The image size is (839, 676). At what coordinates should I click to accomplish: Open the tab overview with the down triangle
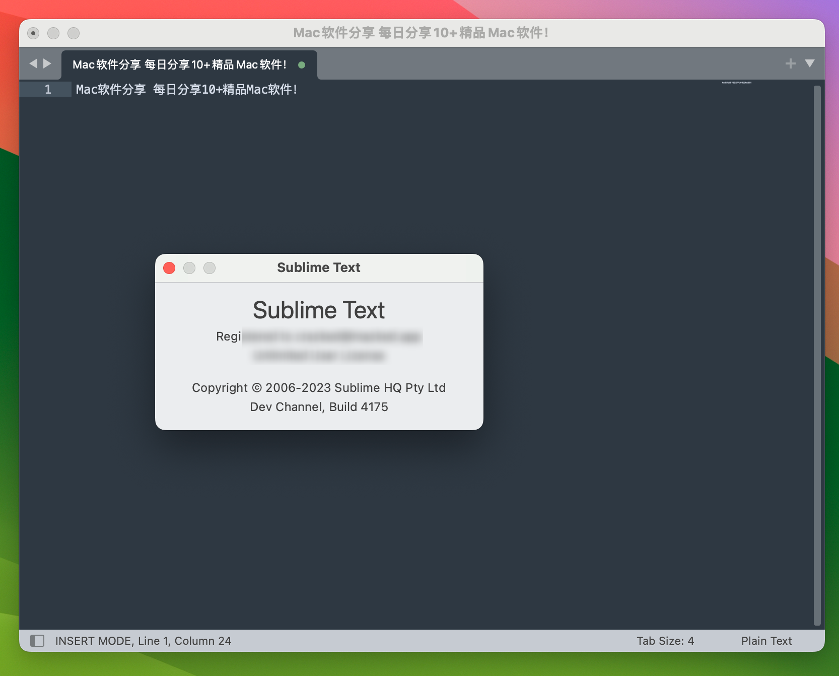811,64
